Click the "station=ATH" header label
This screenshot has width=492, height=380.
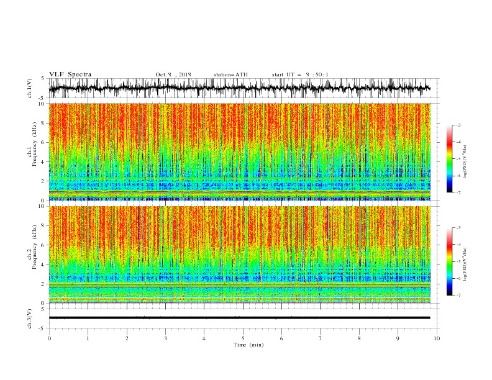[230, 75]
